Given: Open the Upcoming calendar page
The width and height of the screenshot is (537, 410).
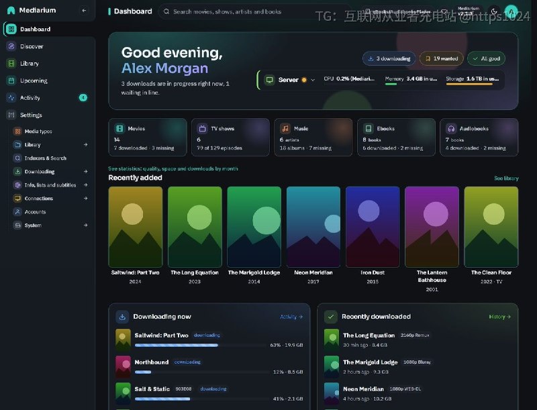Looking at the screenshot, I should coord(49,81).
